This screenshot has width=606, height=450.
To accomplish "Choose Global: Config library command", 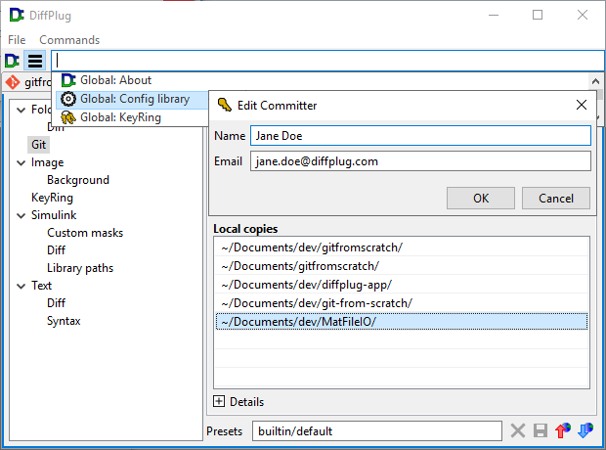I will coord(133,99).
